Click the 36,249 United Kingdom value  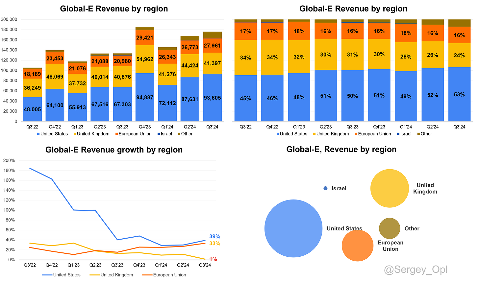[32, 88]
